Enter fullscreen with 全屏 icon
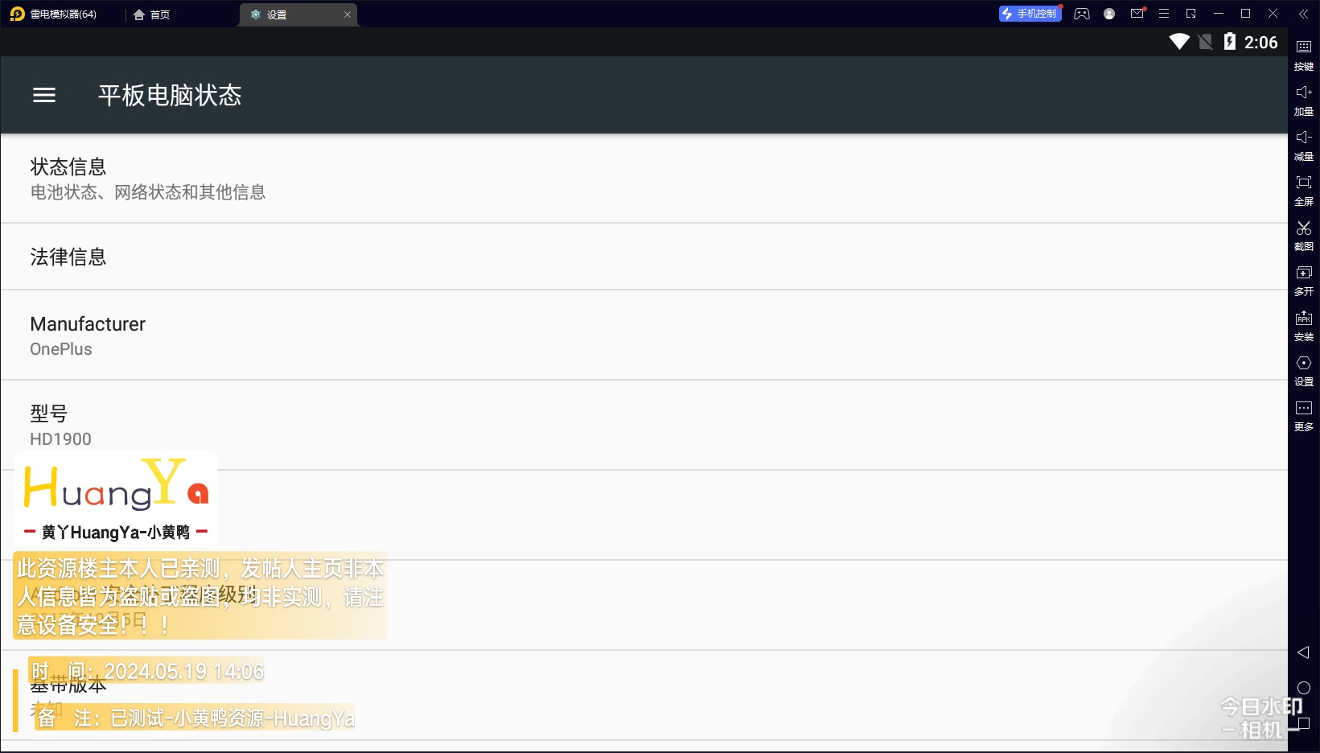The height and width of the screenshot is (753, 1320). 1303,188
